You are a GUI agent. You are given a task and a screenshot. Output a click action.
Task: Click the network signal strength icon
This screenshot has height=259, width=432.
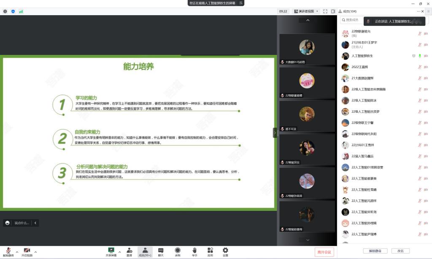[21, 11]
